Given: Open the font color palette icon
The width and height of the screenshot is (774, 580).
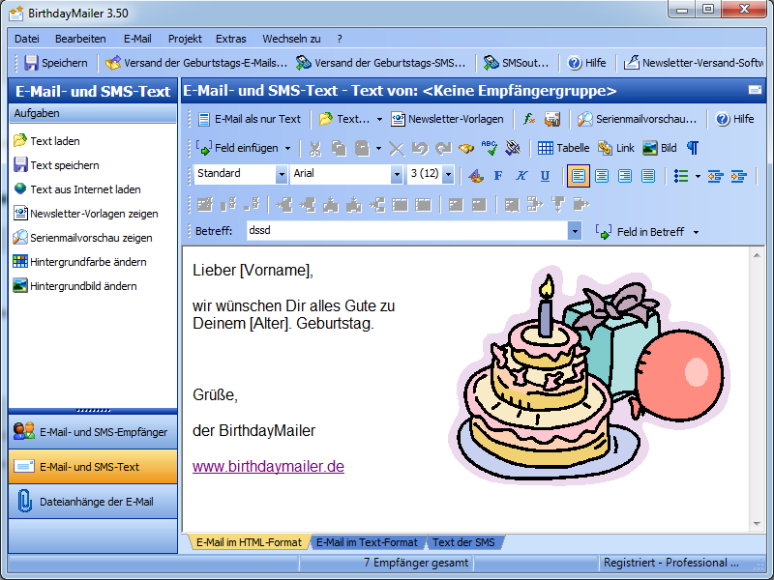Looking at the screenshot, I should click(476, 176).
